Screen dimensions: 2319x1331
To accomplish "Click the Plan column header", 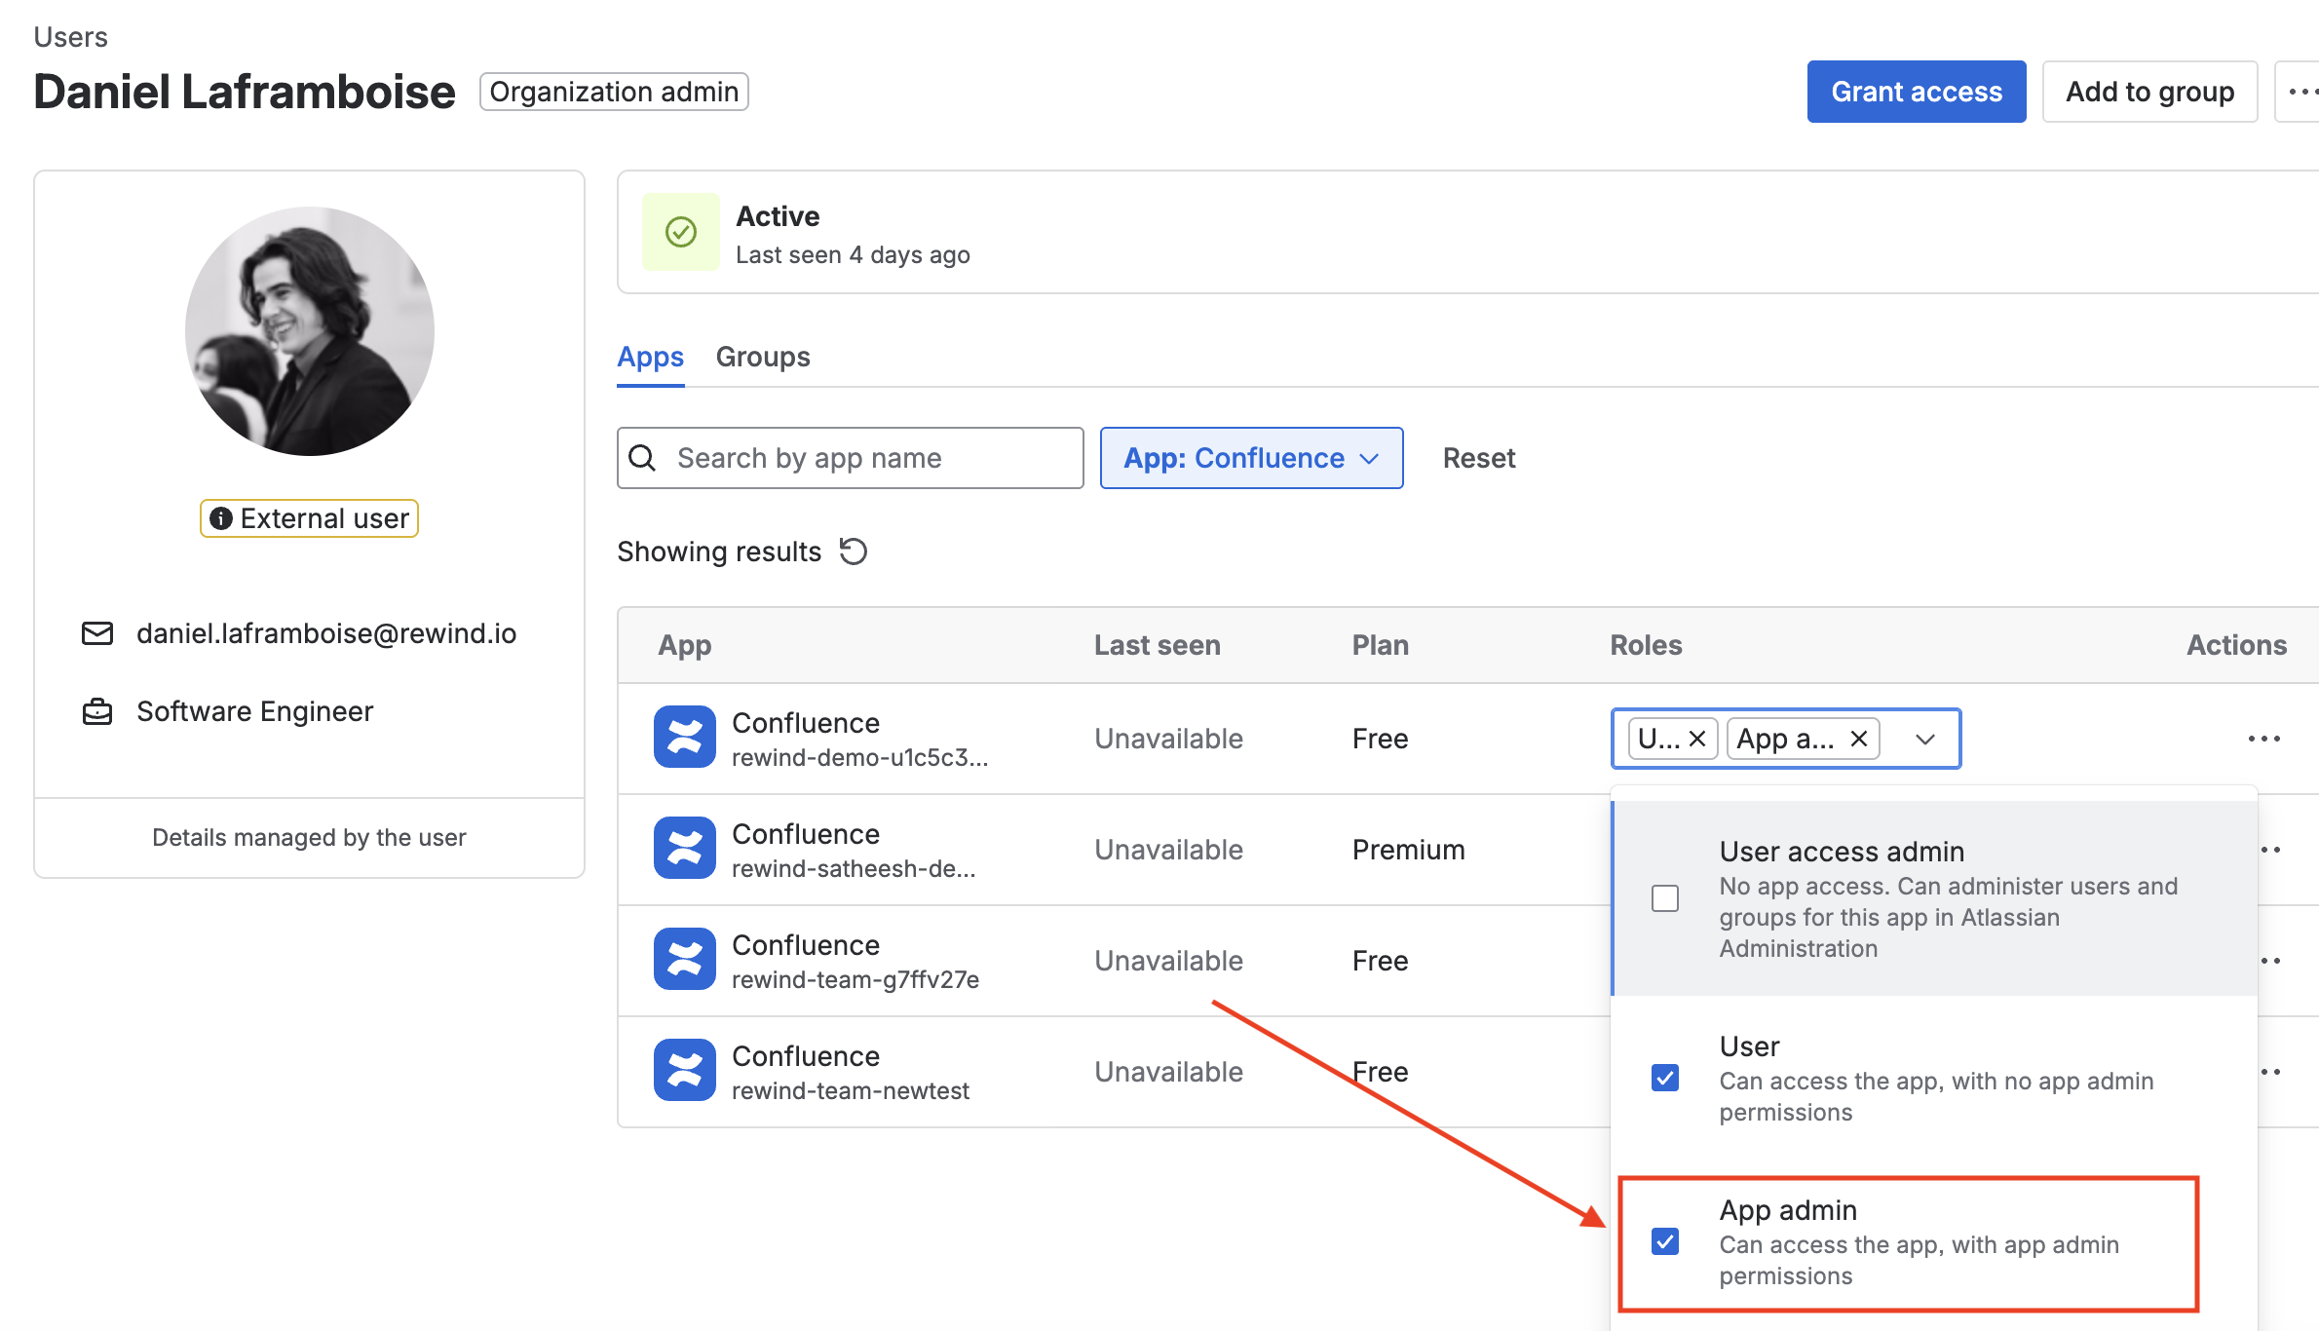I will 1380,645.
